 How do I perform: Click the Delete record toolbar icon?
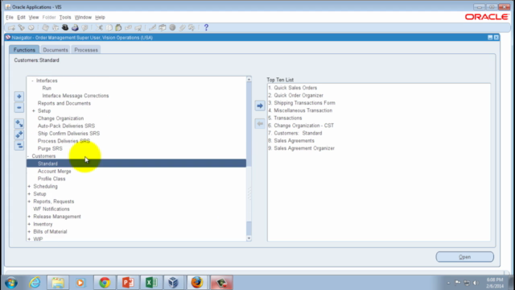coord(138,27)
